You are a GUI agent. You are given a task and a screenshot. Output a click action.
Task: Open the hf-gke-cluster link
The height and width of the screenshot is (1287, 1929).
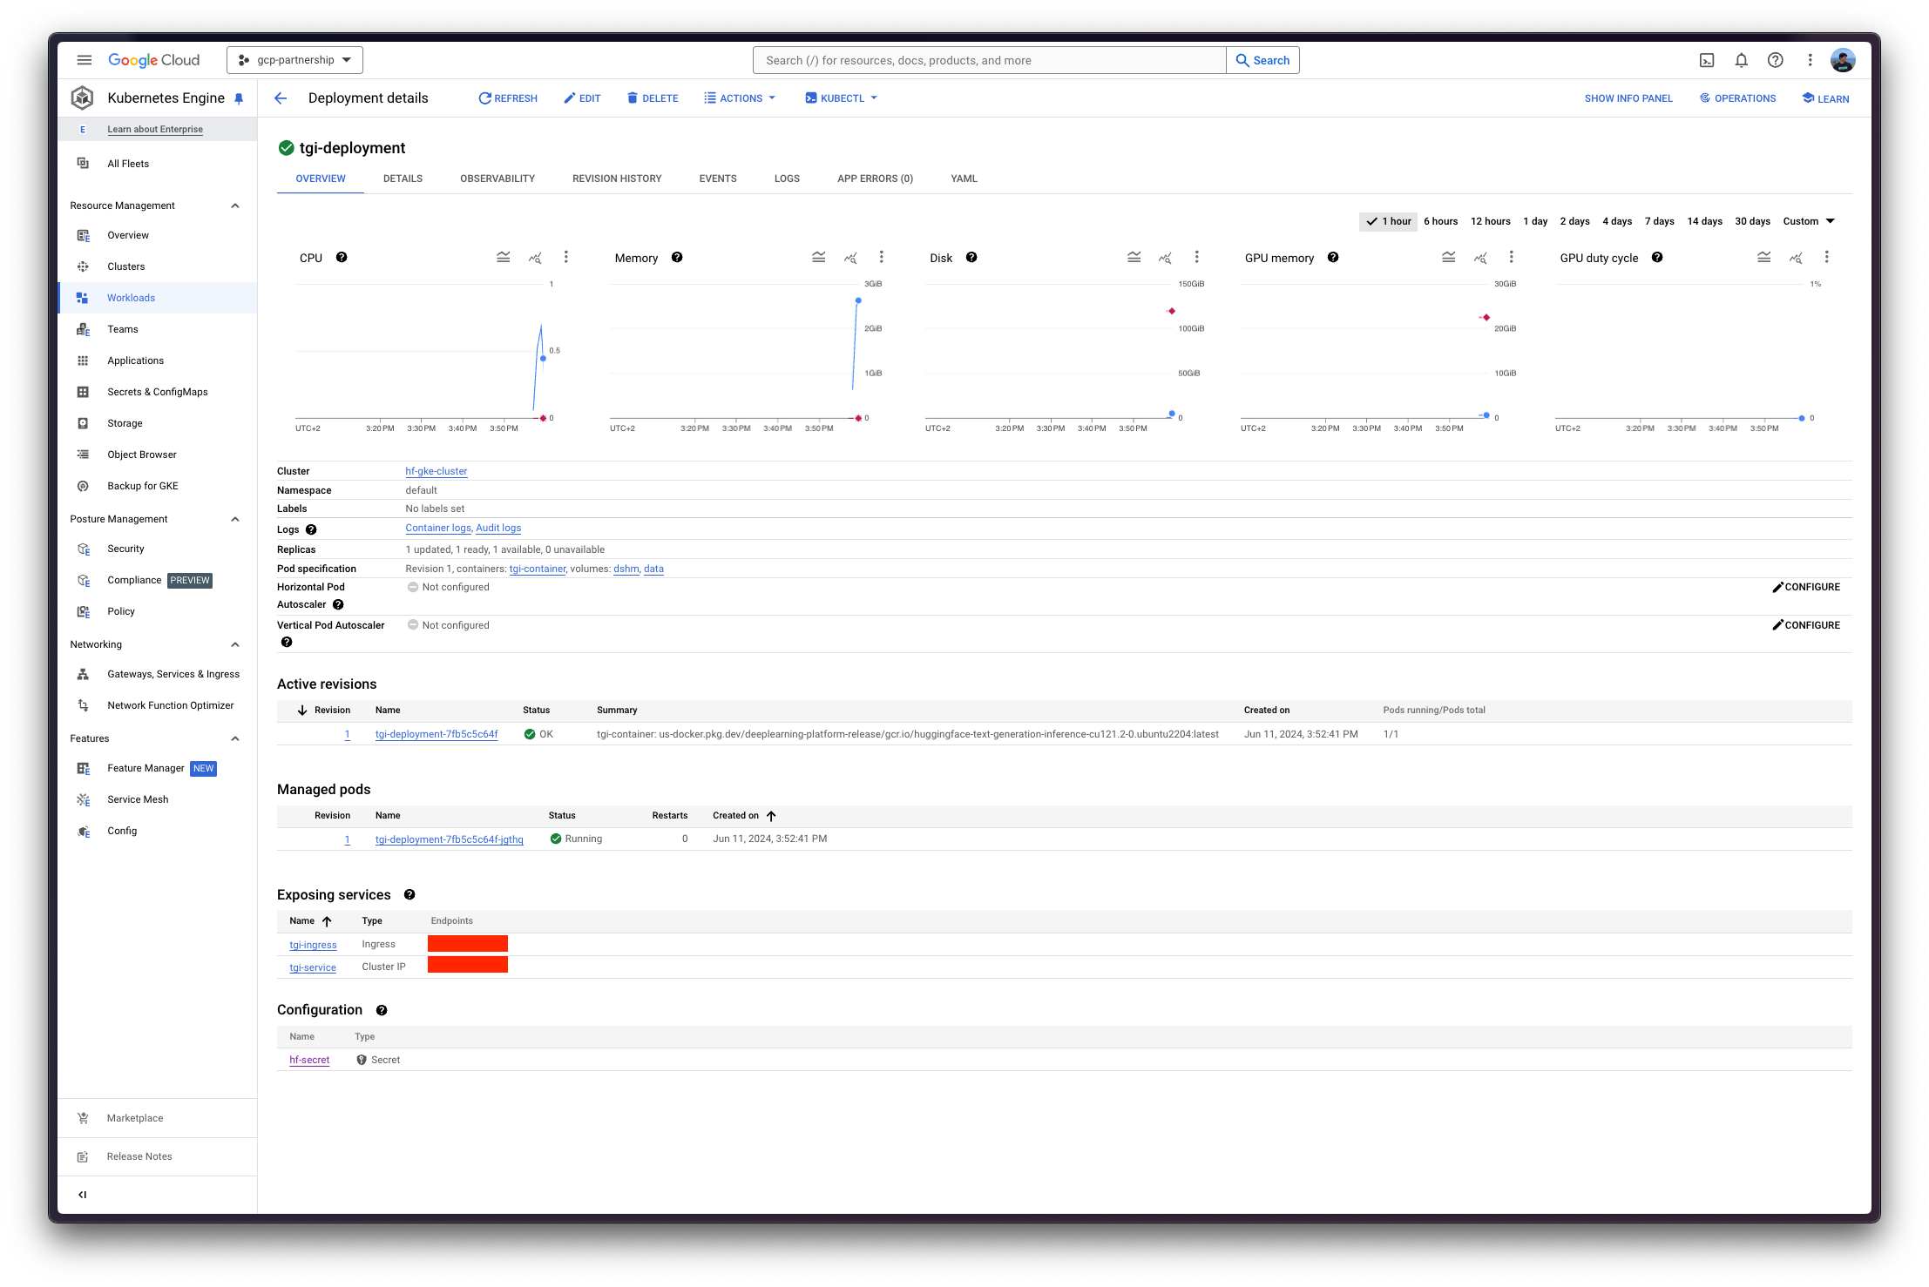(436, 471)
